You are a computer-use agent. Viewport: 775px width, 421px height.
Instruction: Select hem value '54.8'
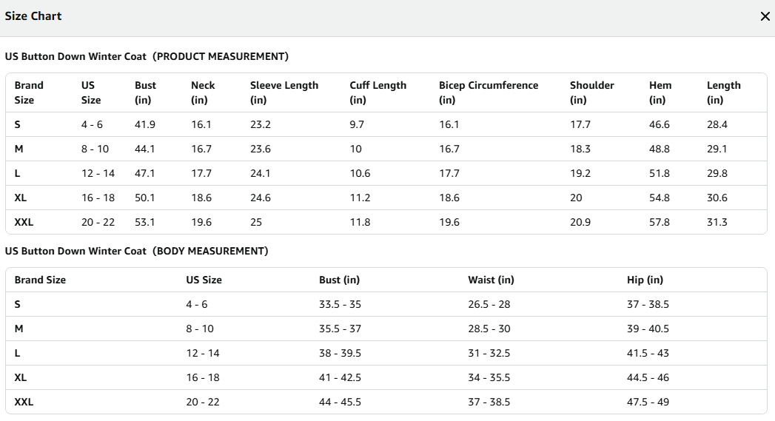[x=660, y=198]
